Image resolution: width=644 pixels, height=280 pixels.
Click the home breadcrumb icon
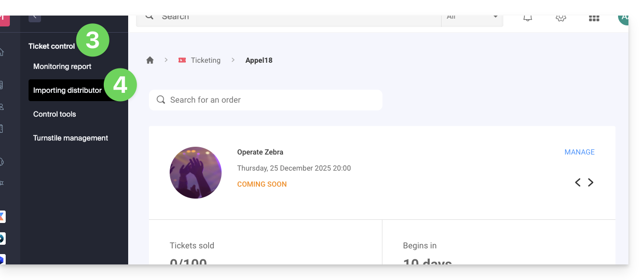coord(150,60)
